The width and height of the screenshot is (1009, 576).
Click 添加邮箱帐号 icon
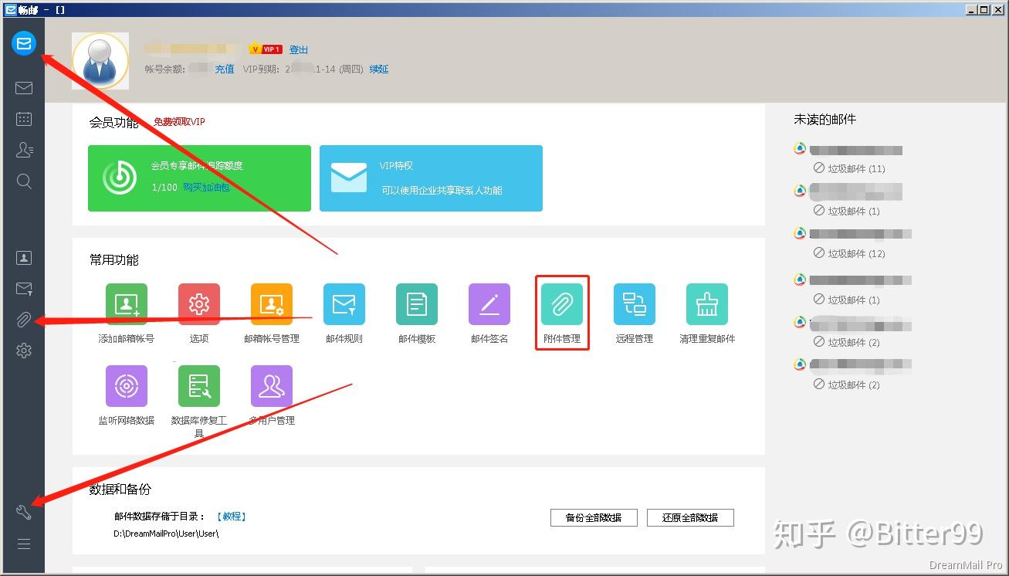[x=127, y=304]
